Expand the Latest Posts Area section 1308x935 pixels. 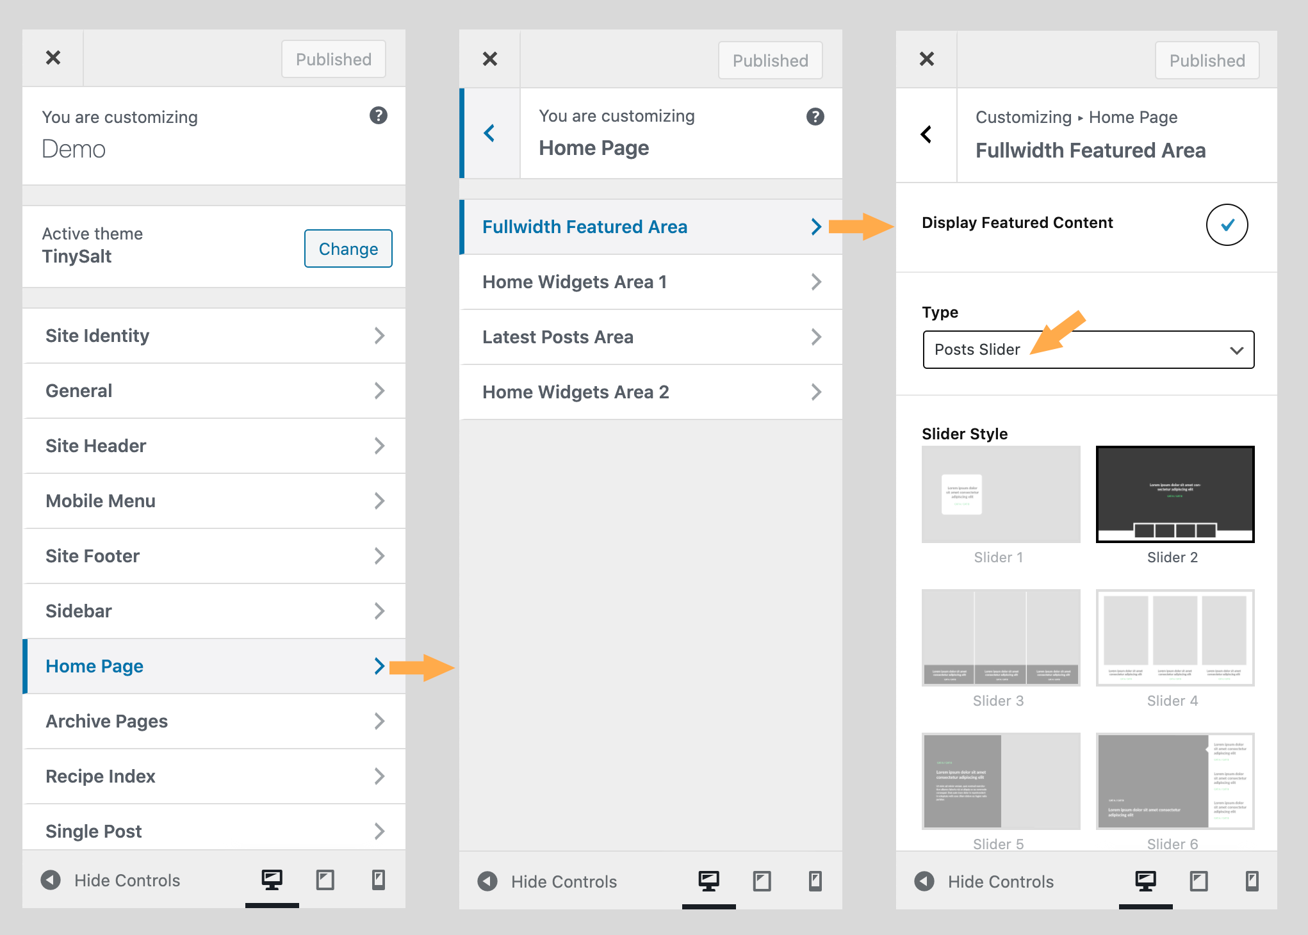tap(650, 337)
